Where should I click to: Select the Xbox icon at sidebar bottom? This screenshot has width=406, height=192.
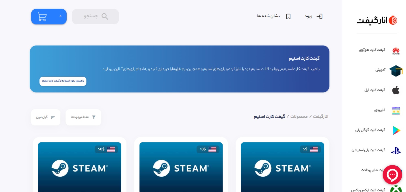[397, 190]
